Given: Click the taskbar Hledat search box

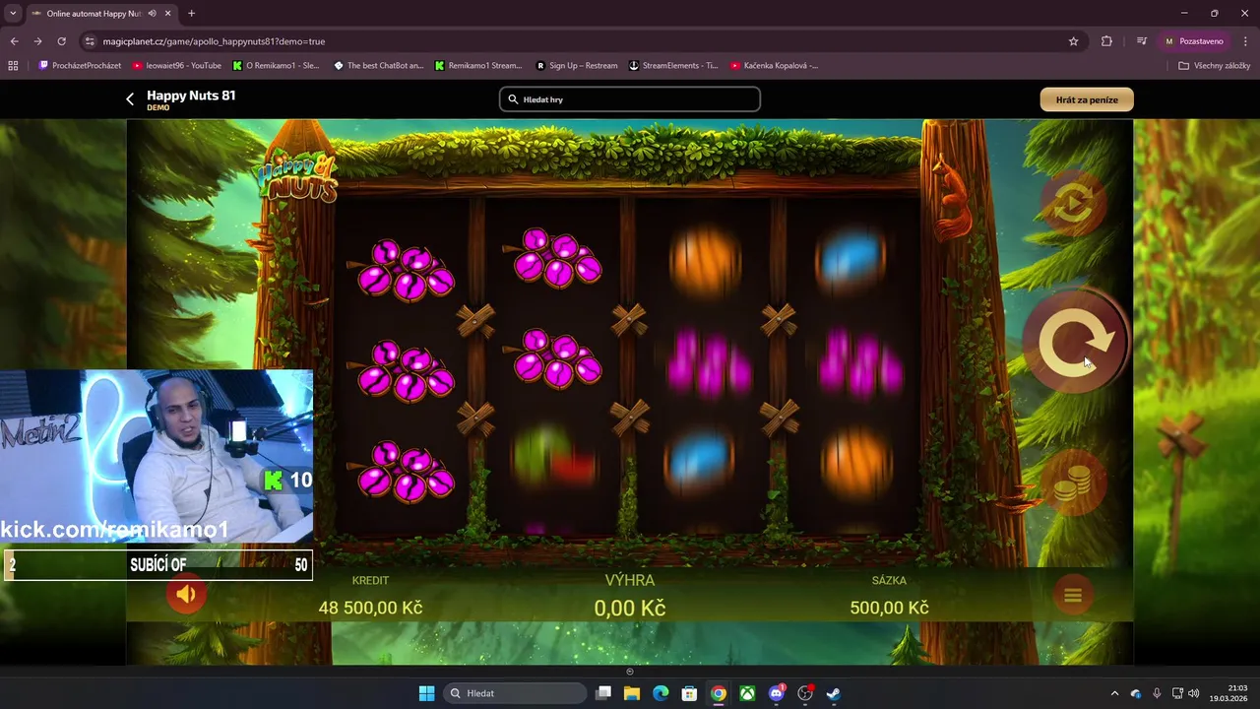Looking at the screenshot, I should coord(515,693).
